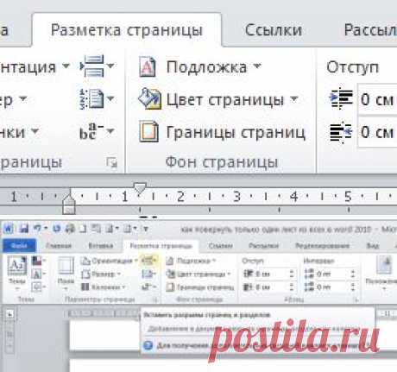This screenshot has height=372, width=397.
Task: Open Page Setup dialog launcher in the enlarged ribbon
Action: click(111, 162)
